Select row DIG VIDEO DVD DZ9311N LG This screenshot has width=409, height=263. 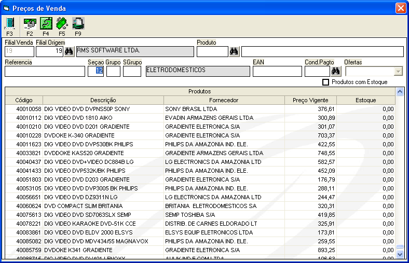click(x=200, y=197)
